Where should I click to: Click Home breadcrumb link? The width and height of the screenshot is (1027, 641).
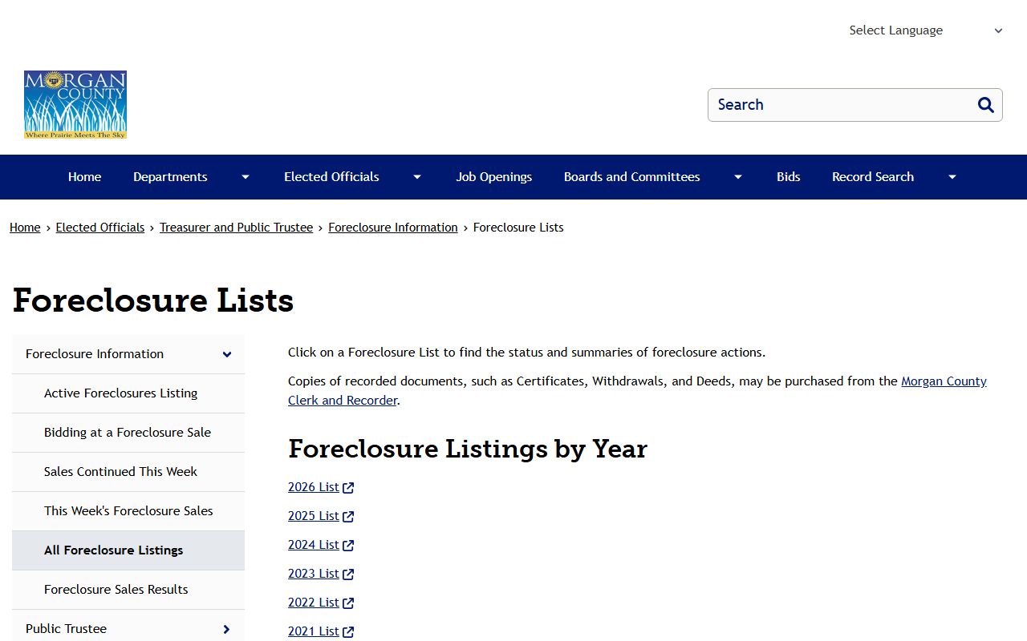point(25,228)
